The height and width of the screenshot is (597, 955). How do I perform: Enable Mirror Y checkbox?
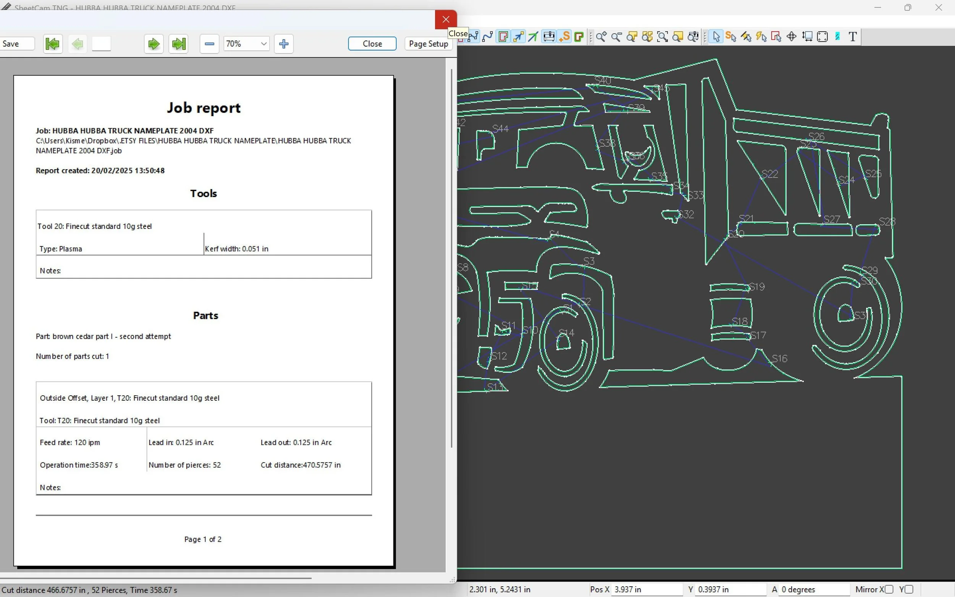coord(909,589)
